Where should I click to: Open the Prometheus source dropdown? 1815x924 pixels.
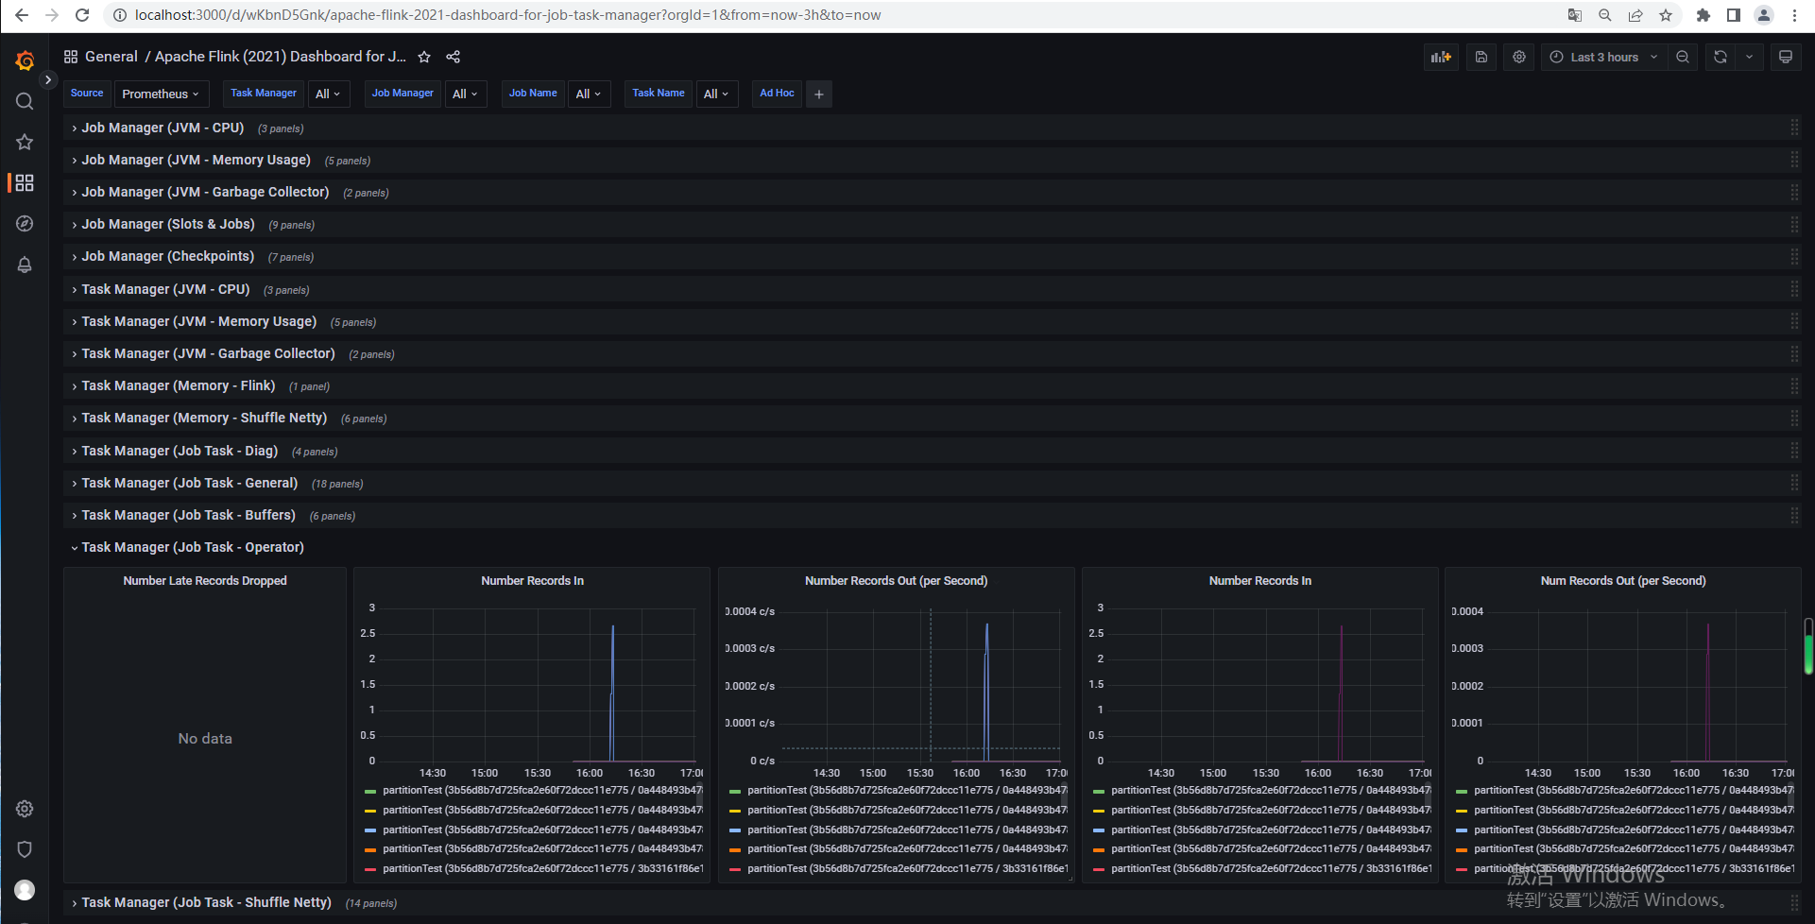point(161,94)
